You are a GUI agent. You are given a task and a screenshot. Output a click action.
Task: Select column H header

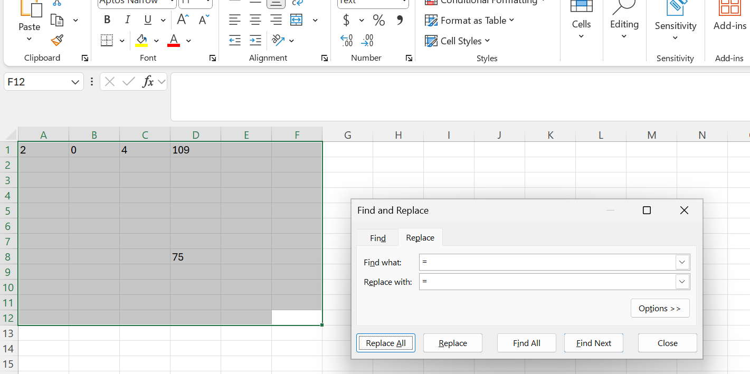pyautogui.click(x=398, y=135)
